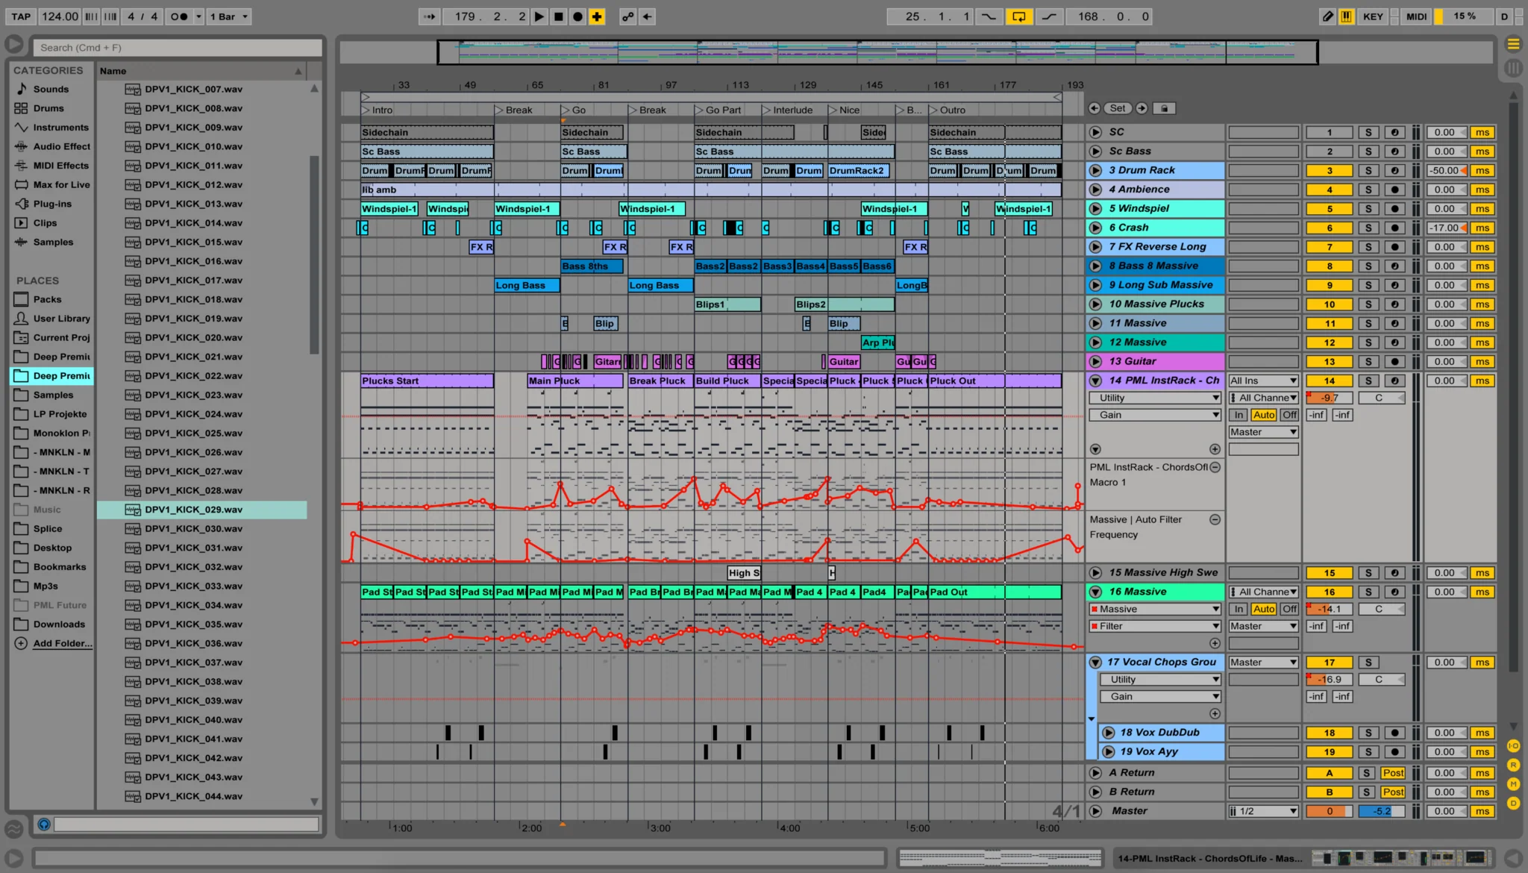
Task: Open Master cue output 1/2 dropdown
Action: click(1263, 811)
